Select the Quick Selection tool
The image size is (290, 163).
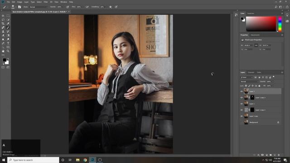(x=8, y=19)
